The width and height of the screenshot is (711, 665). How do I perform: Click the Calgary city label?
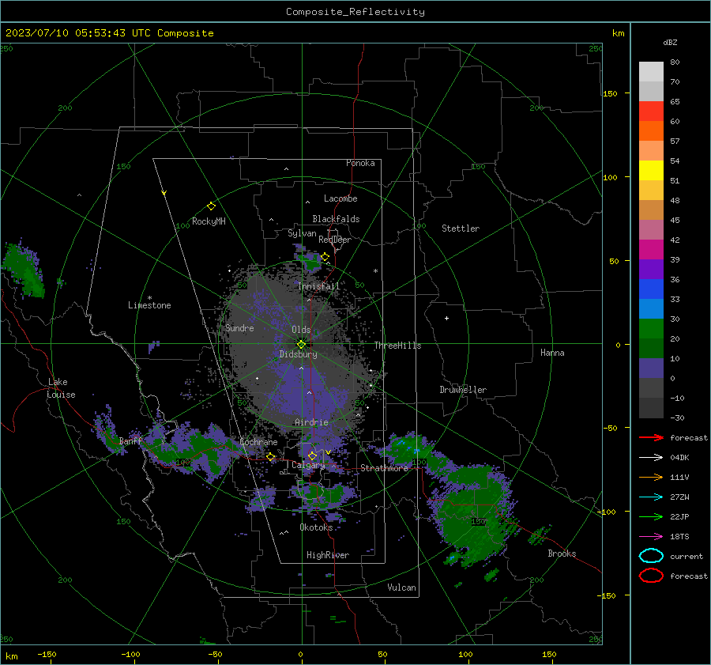[x=308, y=465]
